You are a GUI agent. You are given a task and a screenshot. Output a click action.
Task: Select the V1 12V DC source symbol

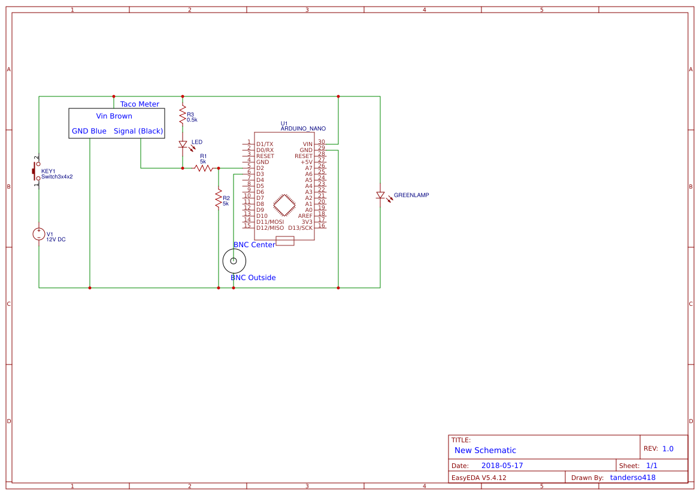[x=38, y=233]
